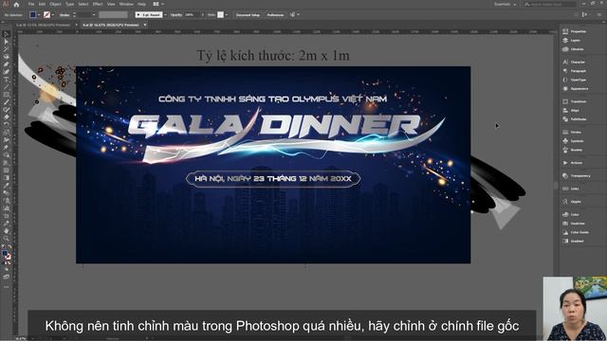Open the Gradient panel
The image size is (607, 341).
click(574, 241)
